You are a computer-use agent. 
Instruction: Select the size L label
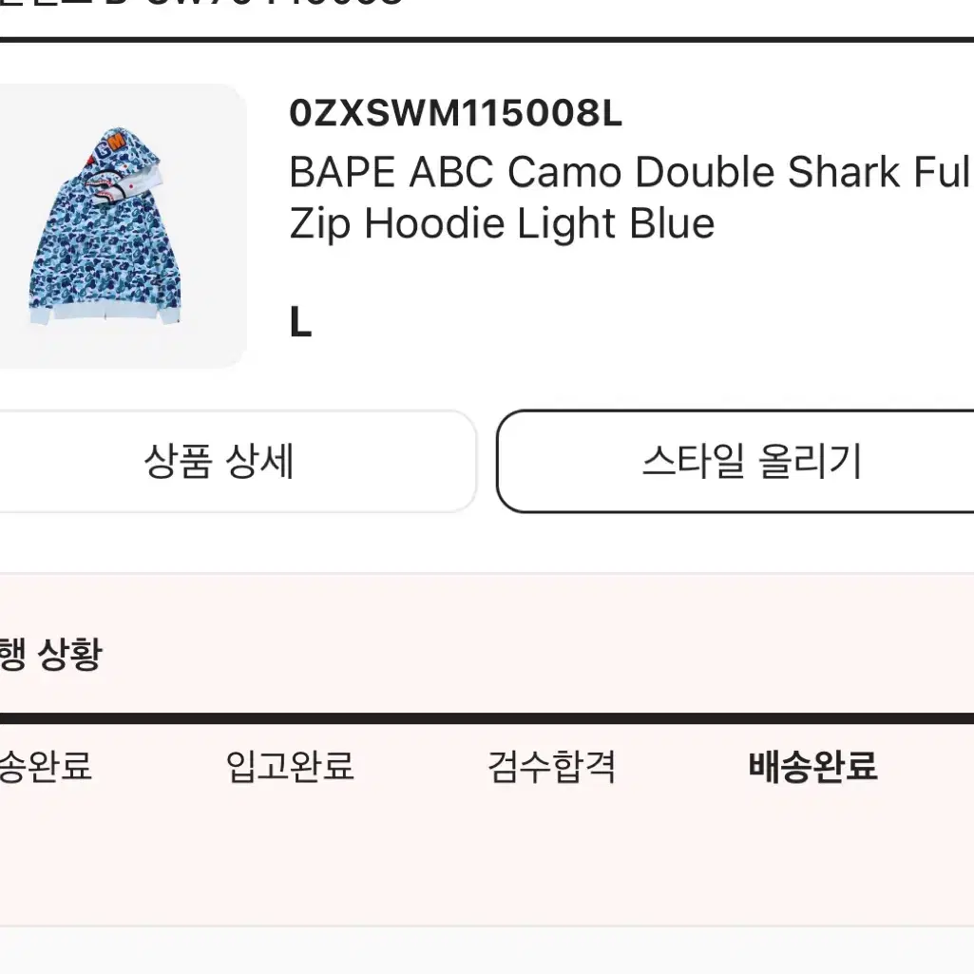point(300,323)
